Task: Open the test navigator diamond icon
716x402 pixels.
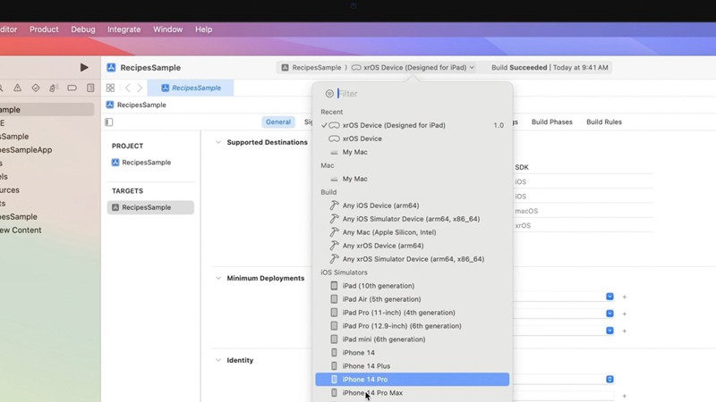Action: (x=36, y=88)
